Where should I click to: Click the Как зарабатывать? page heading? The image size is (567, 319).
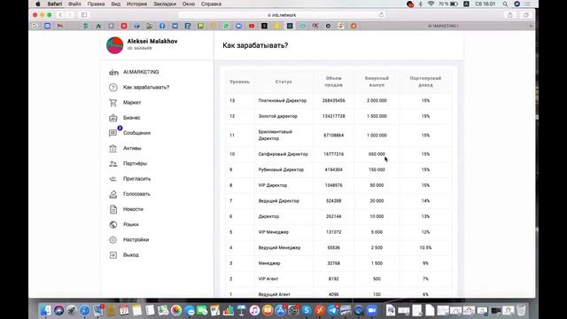click(255, 45)
